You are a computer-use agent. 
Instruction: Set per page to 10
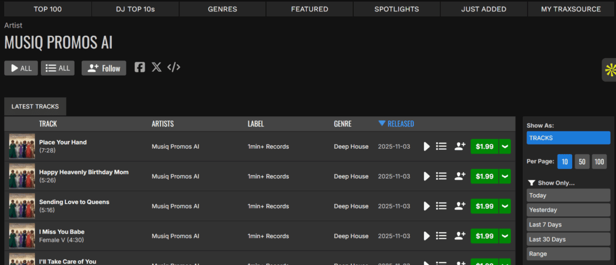(565, 162)
